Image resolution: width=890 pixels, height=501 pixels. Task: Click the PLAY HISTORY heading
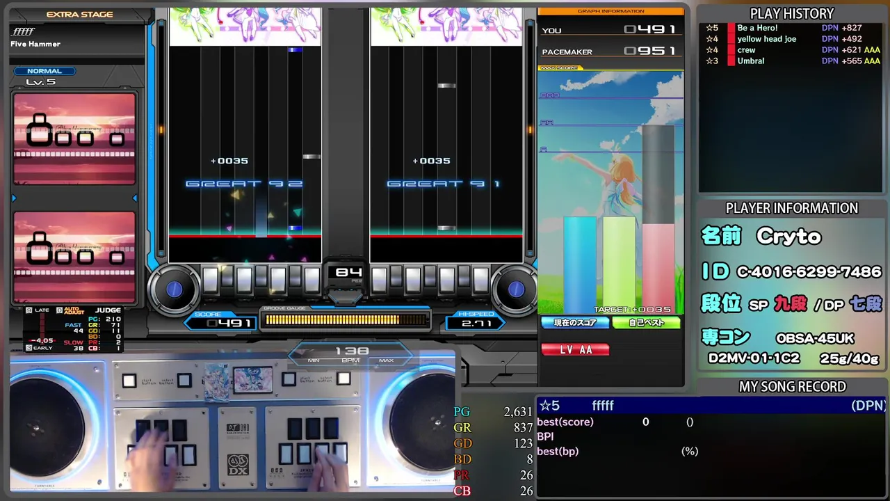point(792,14)
